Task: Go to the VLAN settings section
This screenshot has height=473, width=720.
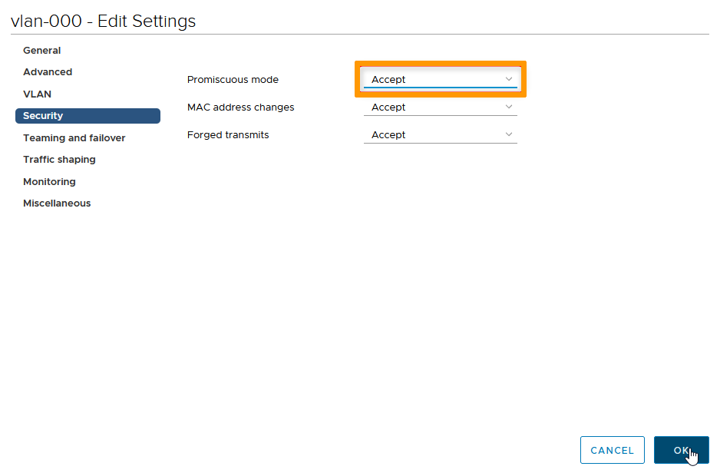Action: tap(37, 94)
